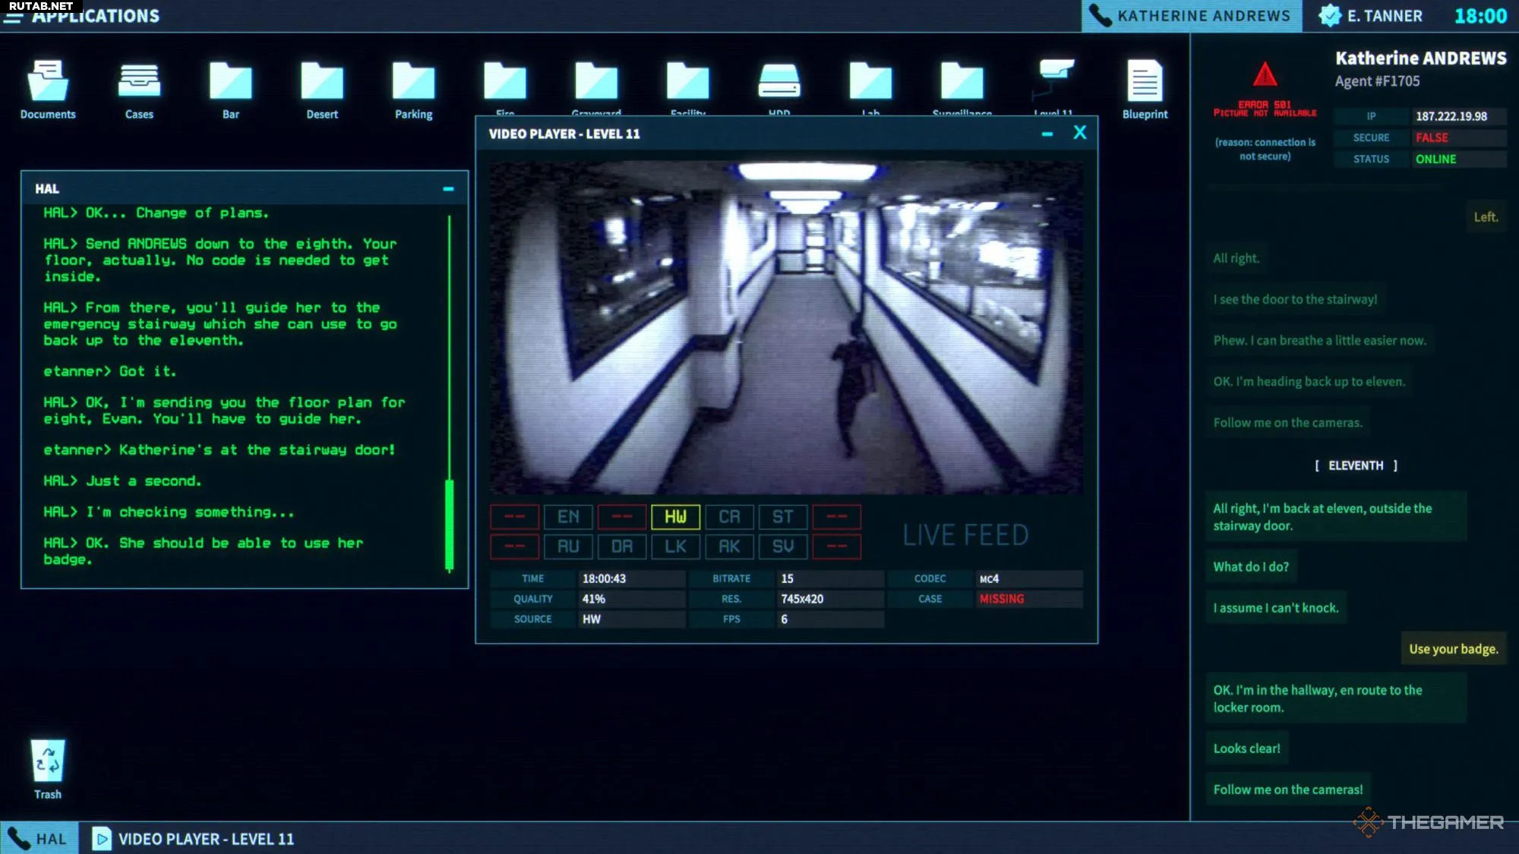Open the Applications hamburger menu
The height and width of the screenshot is (854, 1519).
click(x=13, y=16)
